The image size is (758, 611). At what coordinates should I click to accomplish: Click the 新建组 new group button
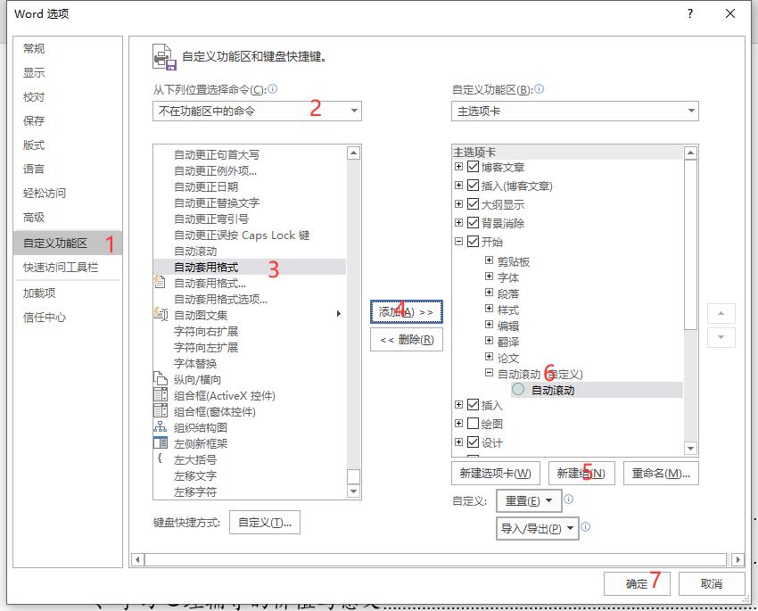coord(581,473)
